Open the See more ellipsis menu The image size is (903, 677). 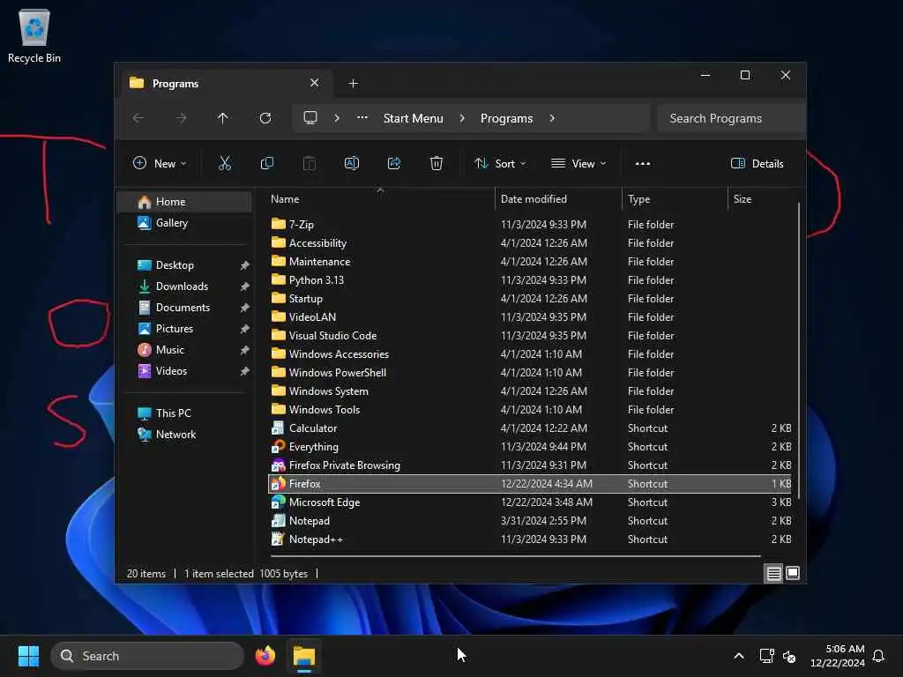click(642, 163)
